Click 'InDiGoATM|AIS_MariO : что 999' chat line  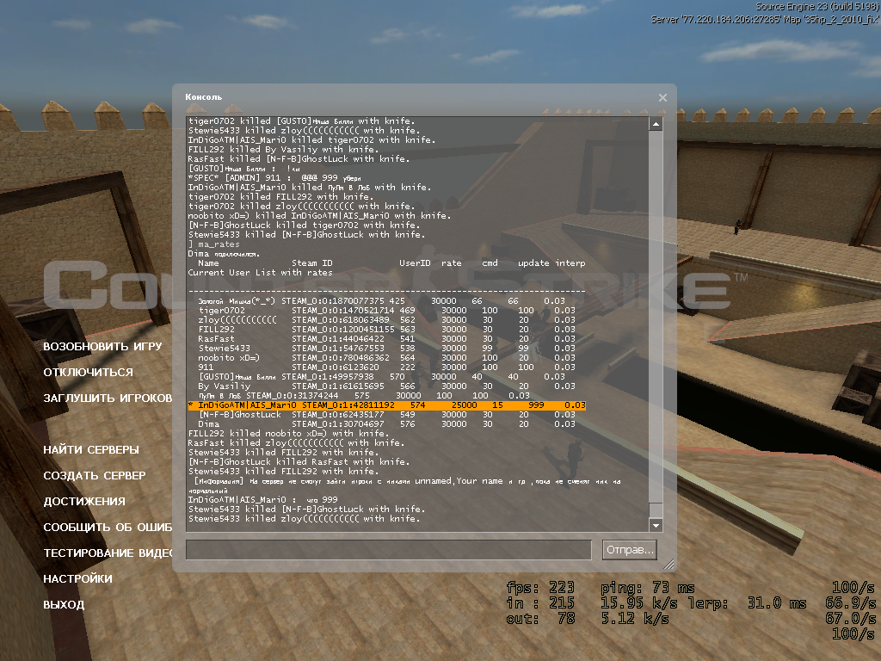263,500
